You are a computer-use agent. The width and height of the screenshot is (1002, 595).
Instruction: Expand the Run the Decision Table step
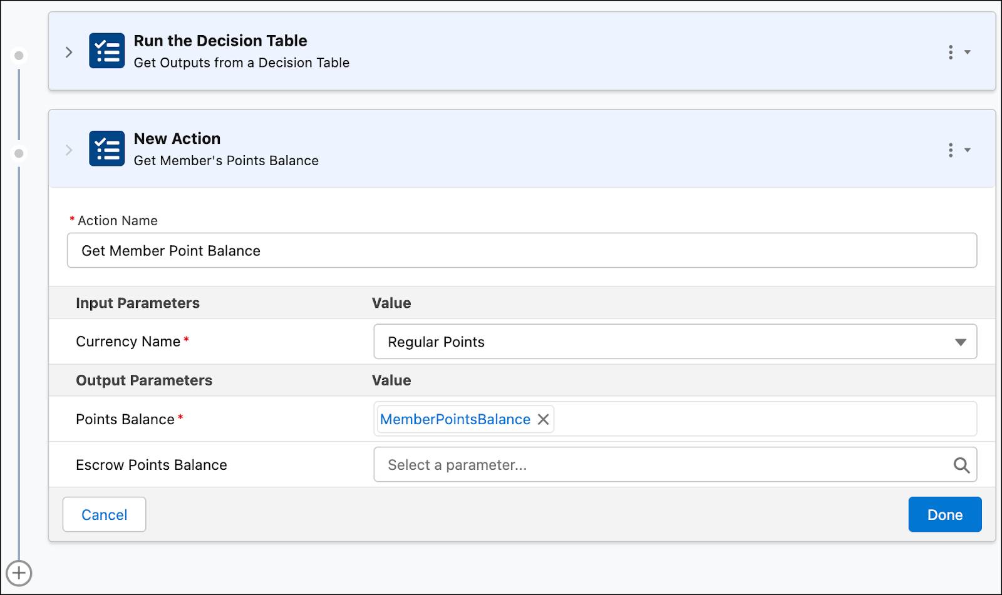click(x=69, y=52)
